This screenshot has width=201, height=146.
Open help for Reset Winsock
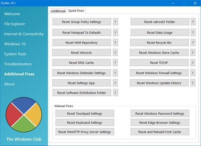(x=115, y=53)
